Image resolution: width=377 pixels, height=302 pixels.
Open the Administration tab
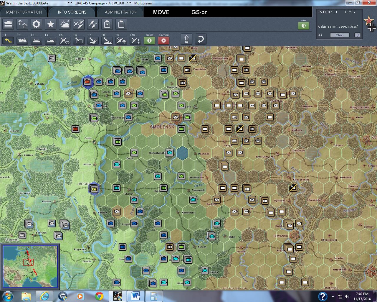click(x=120, y=12)
